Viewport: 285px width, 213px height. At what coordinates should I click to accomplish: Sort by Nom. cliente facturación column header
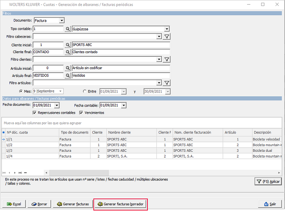click(198, 132)
